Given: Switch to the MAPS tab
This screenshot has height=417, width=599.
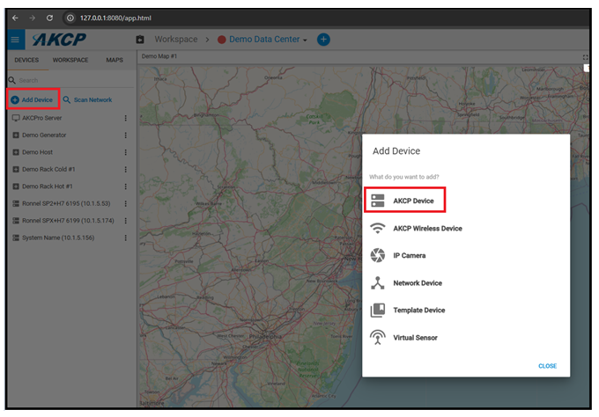Looking at the screenshot, I should (115, 60).
